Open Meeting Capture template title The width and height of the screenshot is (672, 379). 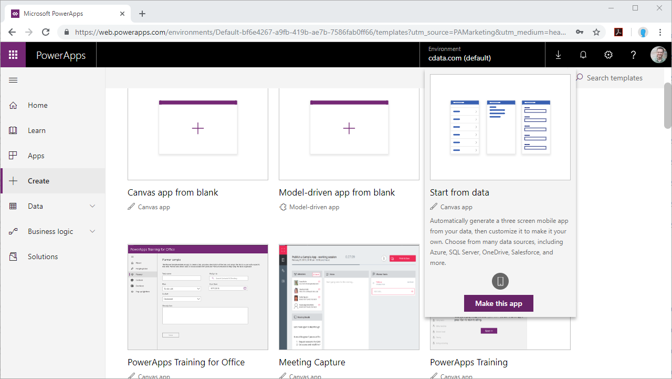pyautogui.click(x=312, y=362)
